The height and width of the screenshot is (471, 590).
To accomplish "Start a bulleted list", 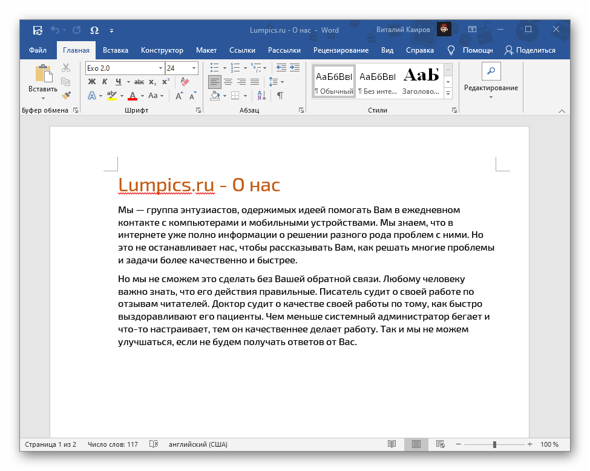I will [215, 68].
